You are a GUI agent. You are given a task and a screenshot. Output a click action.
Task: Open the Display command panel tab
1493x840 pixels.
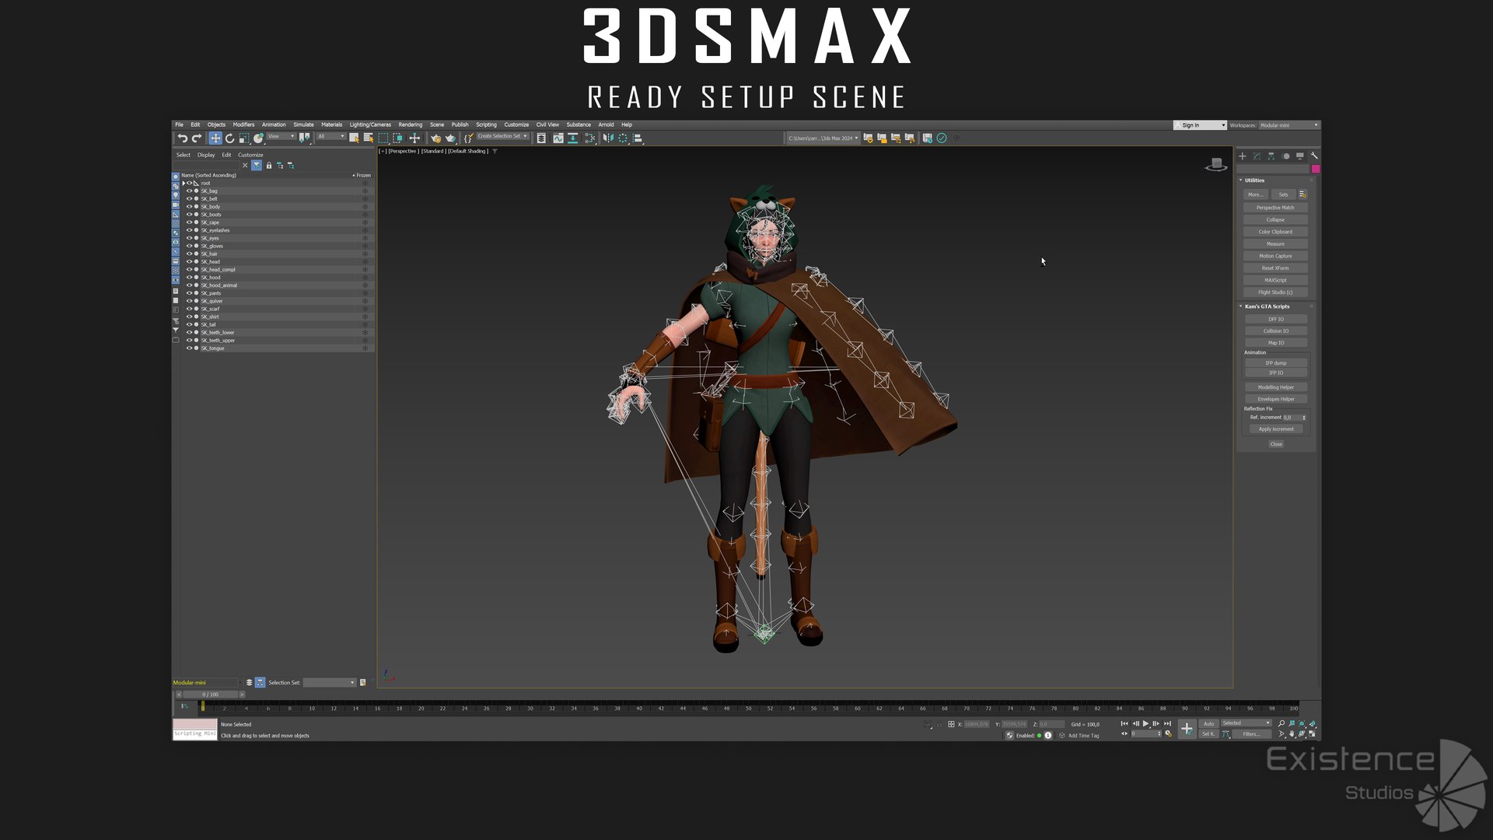pos(1299,156)
